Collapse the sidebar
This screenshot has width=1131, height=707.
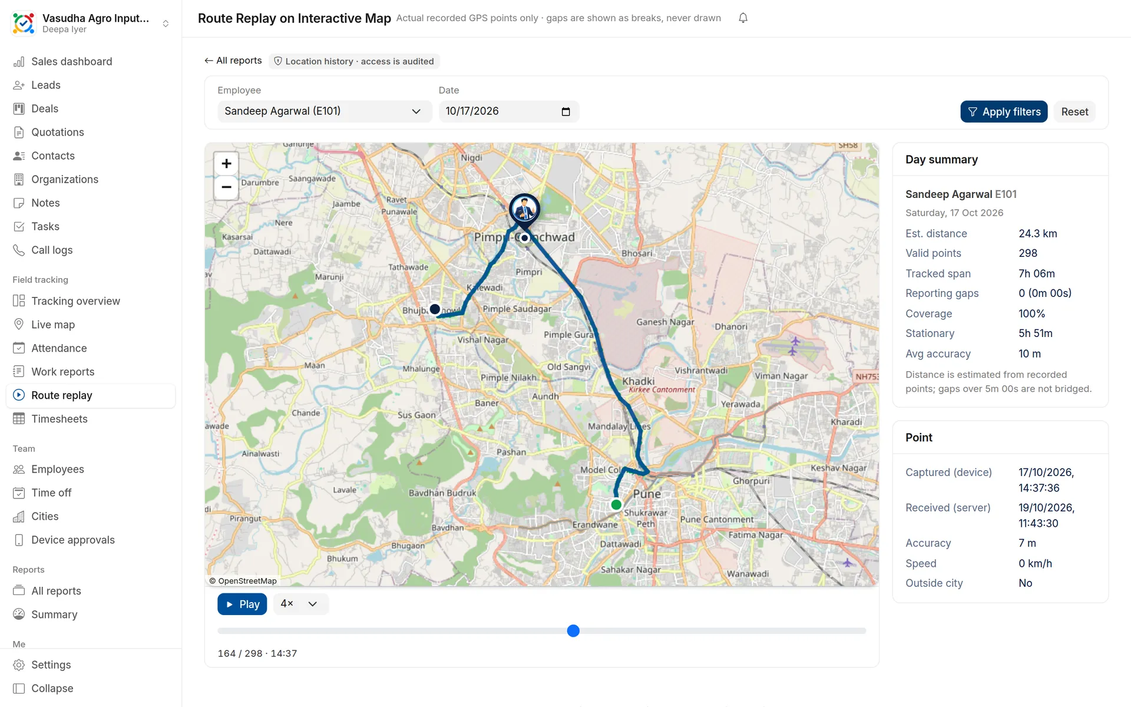[x=91, y=689]
